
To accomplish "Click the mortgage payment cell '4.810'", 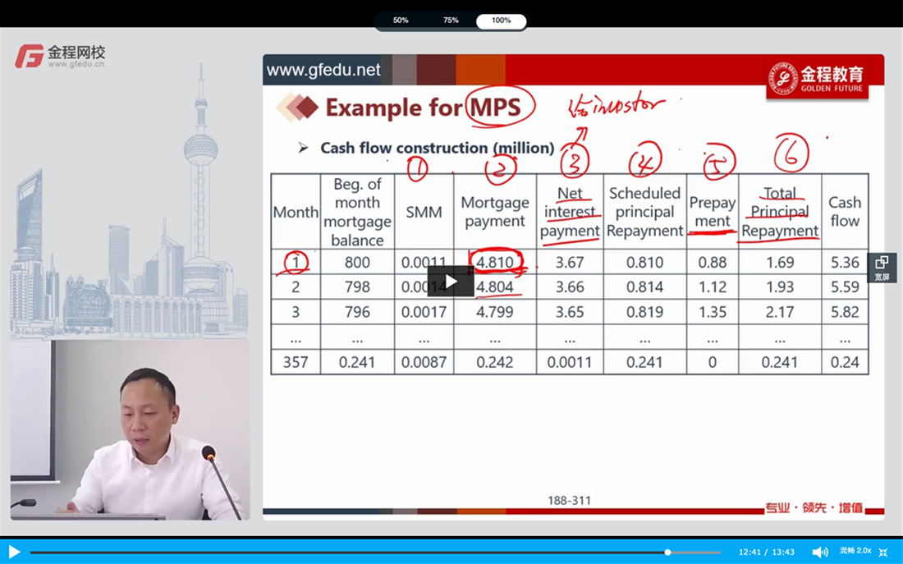I will coord(495,262).
